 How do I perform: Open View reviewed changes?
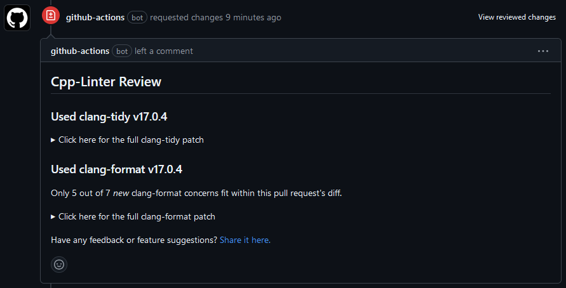click(516, 17)
